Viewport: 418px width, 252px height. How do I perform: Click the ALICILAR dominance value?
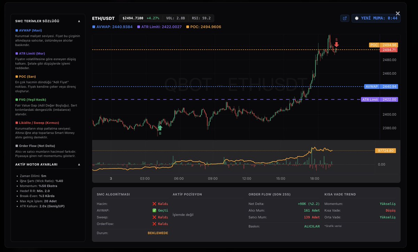(312, 226)
